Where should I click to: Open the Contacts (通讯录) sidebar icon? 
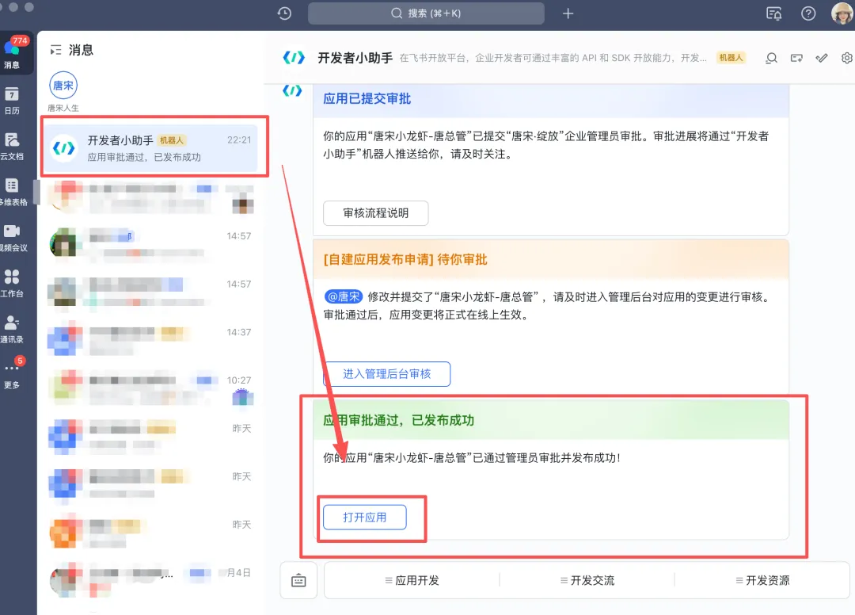point(12,330)
